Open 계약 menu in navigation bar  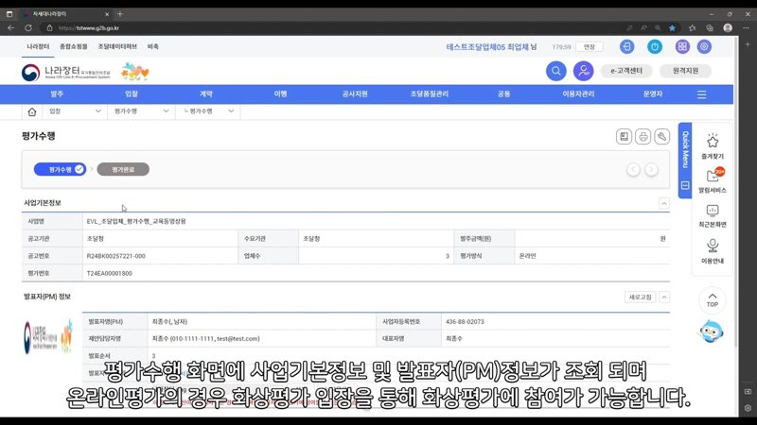point(206,93)
